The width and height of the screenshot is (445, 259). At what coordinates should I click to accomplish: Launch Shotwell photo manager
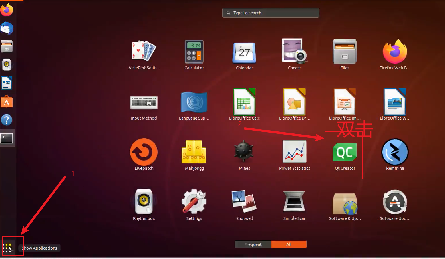(244, 201)
